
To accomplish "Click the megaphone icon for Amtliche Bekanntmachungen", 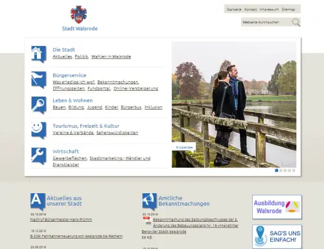I will point(150,202).
